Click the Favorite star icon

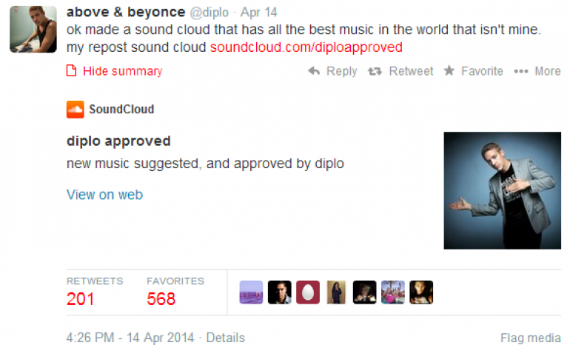pyautogui.click(x=449, y=70)
